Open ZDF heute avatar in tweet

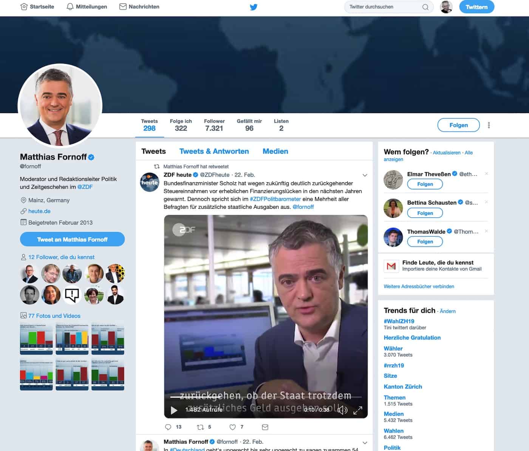pyautogui.click(x=150, y=182)
